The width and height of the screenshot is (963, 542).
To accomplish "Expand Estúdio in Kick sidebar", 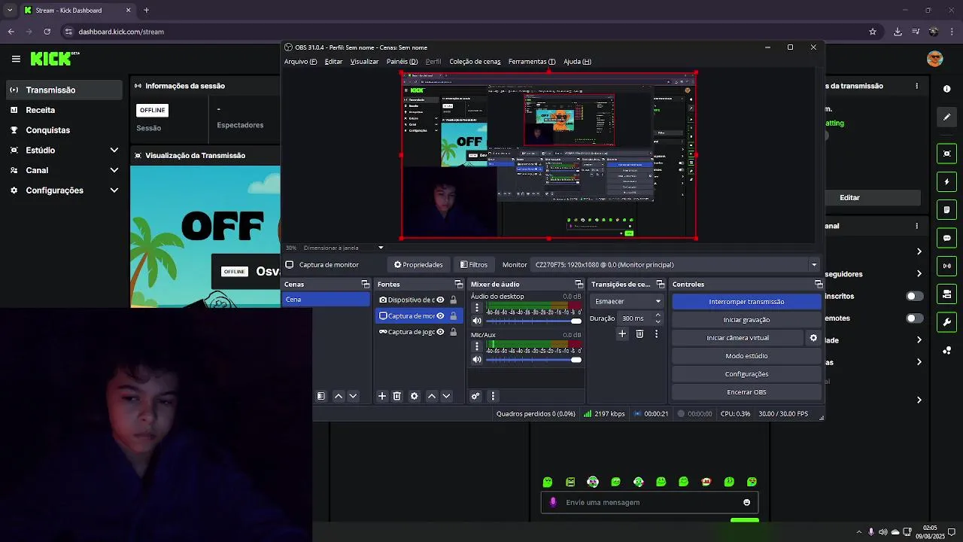I will [114, 151].
